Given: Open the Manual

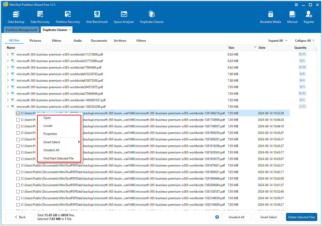Looking at the screenshot, I should [x=292, y=16].
